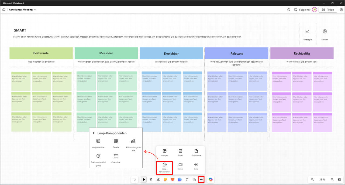Viewport: 345px width, 185px height.
Task: Toggle fit-to-screen view button
Action: [x=339, y=179]
